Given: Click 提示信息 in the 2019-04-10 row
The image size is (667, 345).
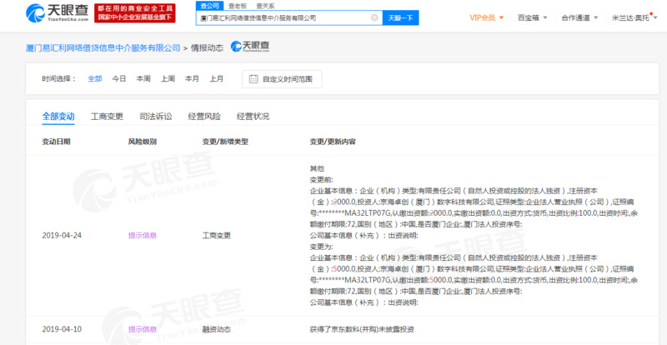Looking at the screenshot, I should click(143, 329).
